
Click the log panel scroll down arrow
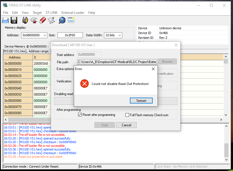226,160
